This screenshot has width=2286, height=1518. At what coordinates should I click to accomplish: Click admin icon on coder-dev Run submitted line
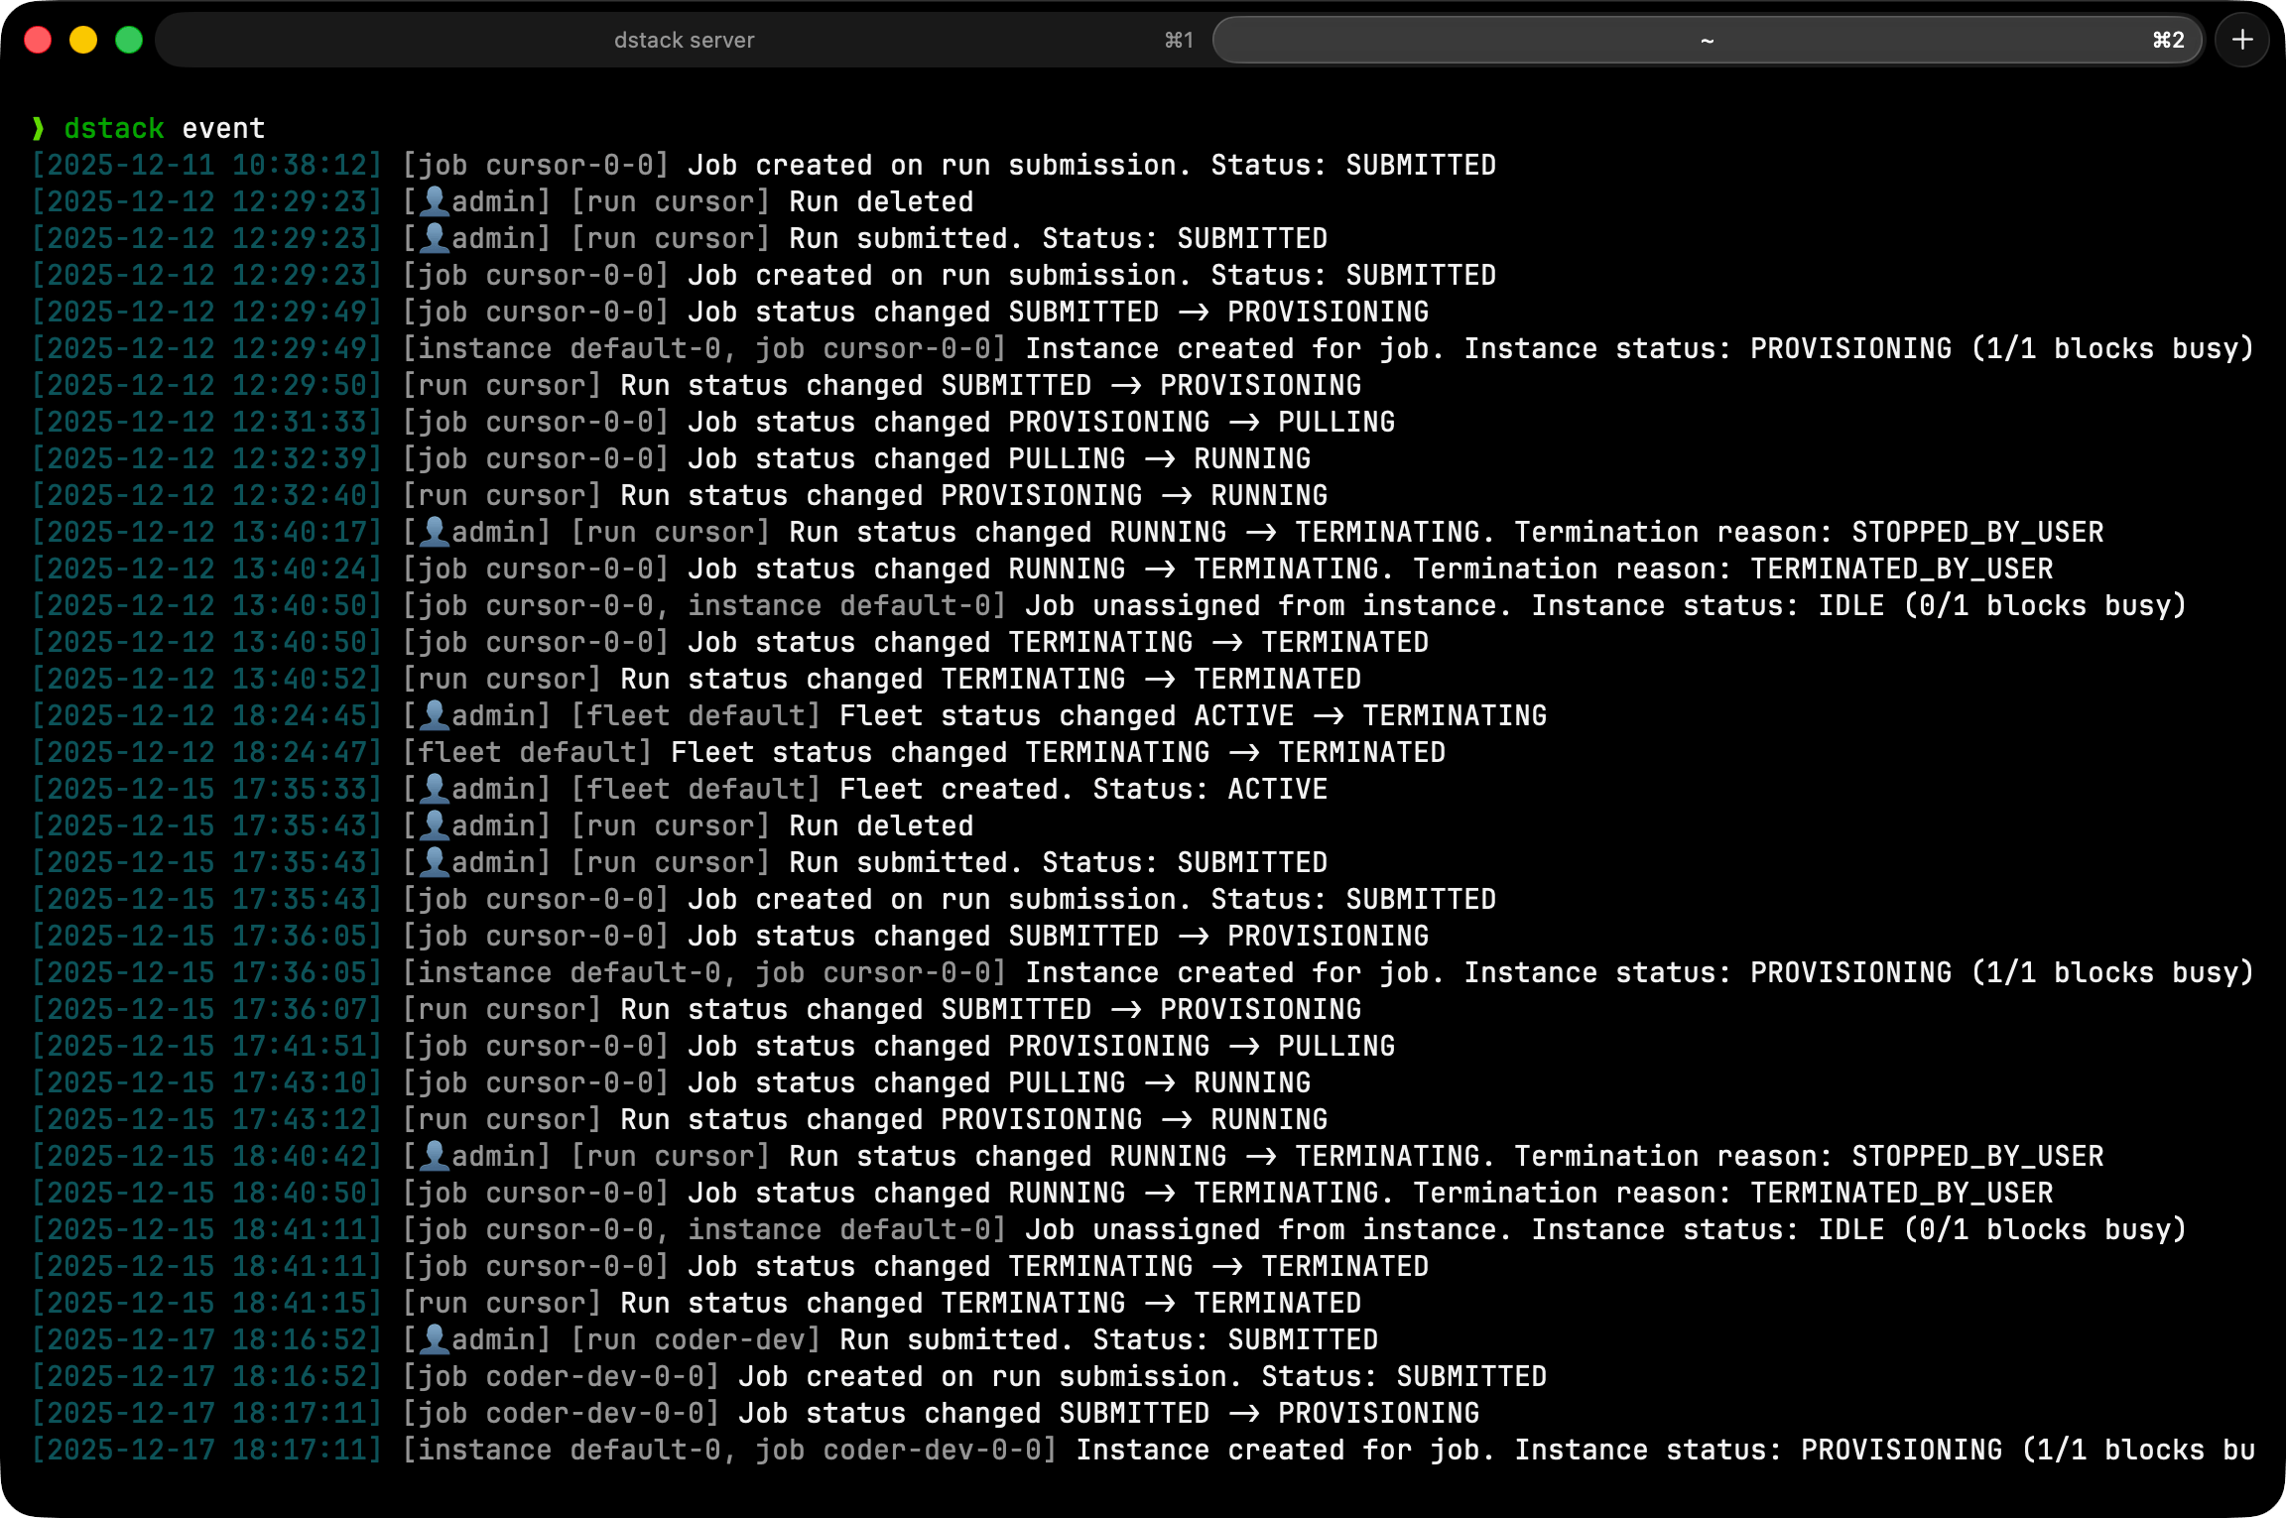[435, 1339]
